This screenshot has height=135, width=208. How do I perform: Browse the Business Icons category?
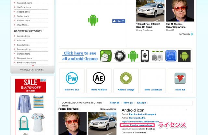coord(24,49)
